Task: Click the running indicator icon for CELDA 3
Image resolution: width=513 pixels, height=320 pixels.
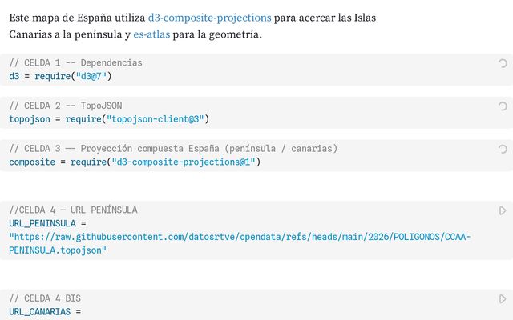Action: pyautogui.click(x=503, y=149)
